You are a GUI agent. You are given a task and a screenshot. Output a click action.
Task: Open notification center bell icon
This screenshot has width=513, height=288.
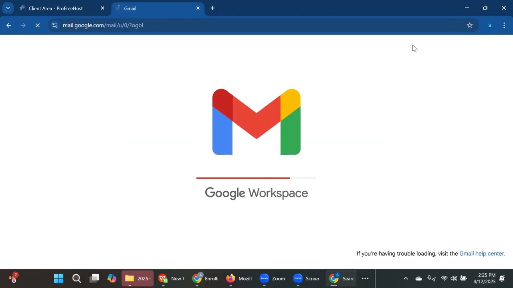(502, 278)
